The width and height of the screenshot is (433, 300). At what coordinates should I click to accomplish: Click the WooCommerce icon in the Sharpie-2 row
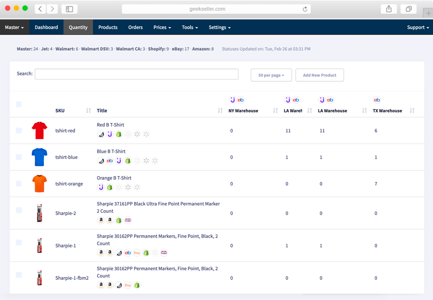(128, 220)
